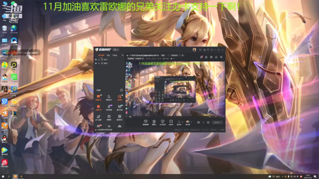Lock the 文本 1 source

[99, 60]
